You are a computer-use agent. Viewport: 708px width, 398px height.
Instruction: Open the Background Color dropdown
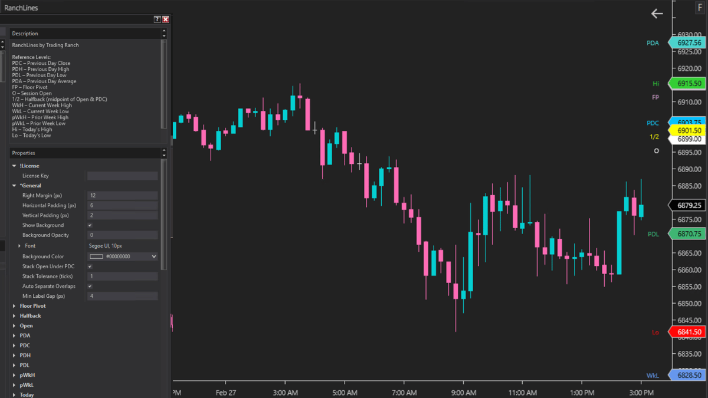click(x=154, y=256)
